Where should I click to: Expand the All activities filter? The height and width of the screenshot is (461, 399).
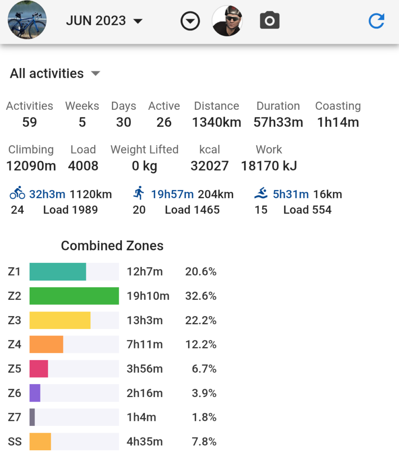click(55, 73)
